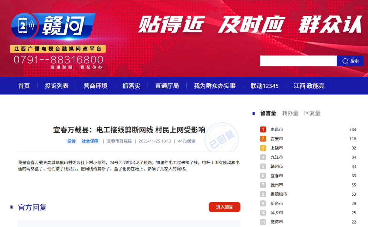Click the 投诉 tag under the article title
This screenshot has height=227, width=368.
click(71, 141)
